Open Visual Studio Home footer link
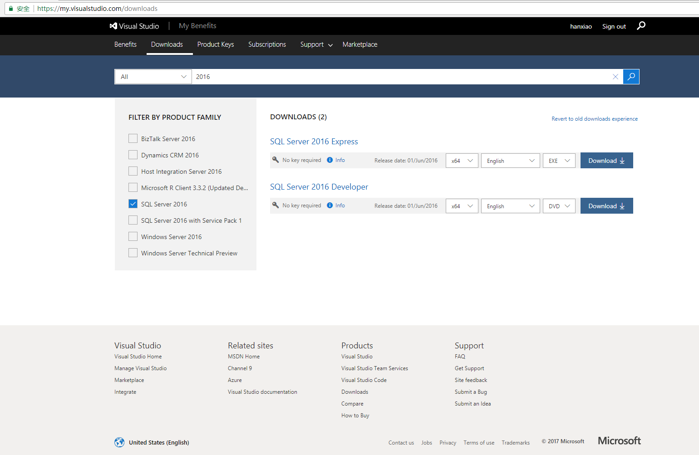Viewport: 699px width, 455px height. 138,357
